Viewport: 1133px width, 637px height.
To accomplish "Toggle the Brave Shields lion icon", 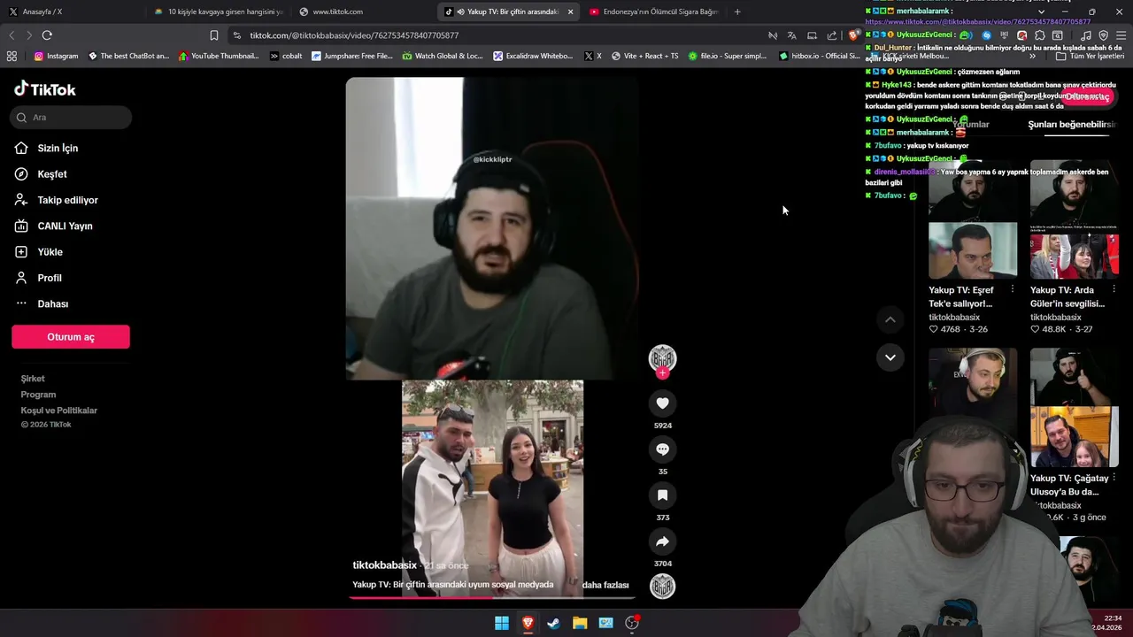I will click(x=852, y=35).
